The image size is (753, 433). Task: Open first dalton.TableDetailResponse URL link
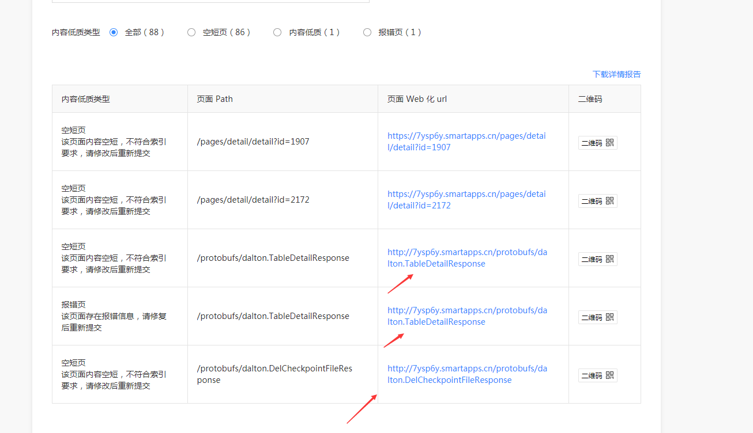pos(467,258)
